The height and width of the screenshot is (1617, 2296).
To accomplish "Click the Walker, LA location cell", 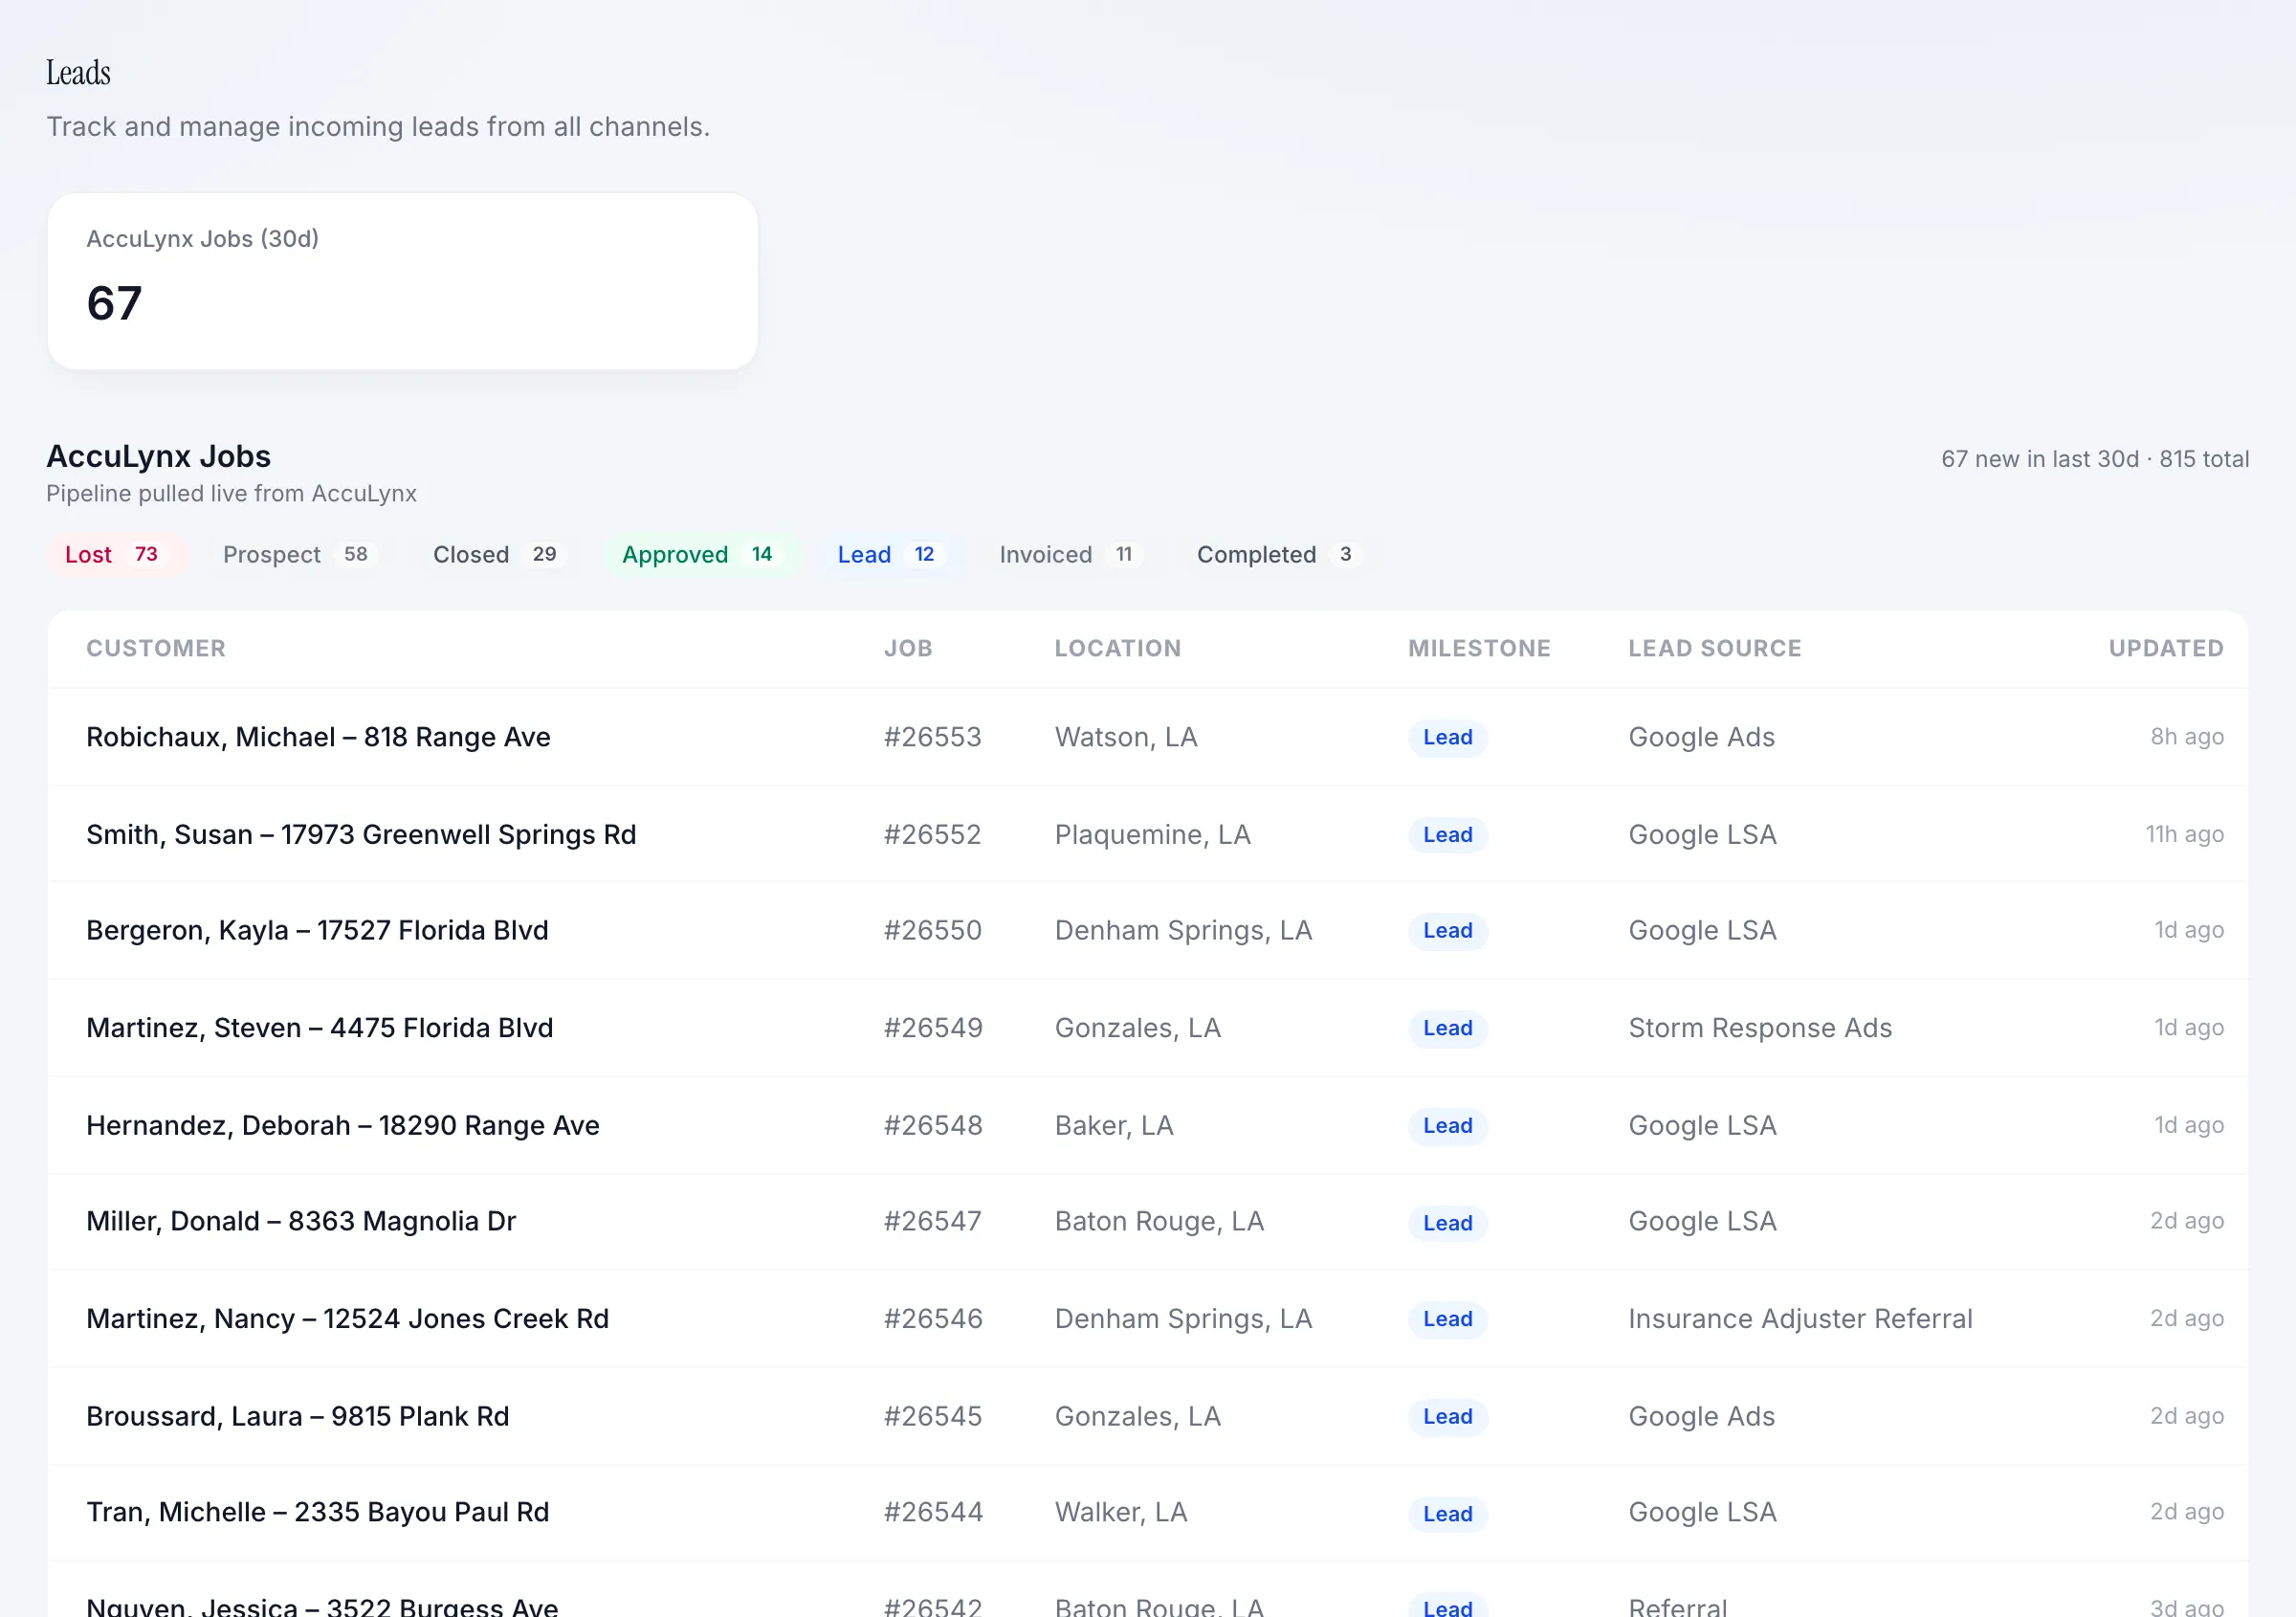I will [1121, 1513].
